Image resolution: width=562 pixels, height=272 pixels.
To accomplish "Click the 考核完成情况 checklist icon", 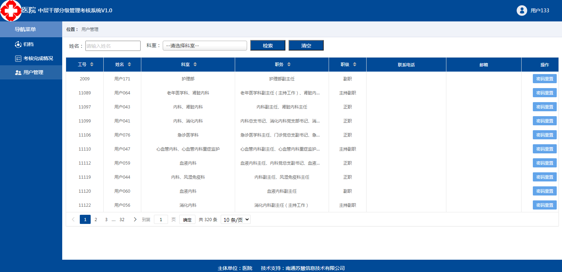I will tap(18, 58).
